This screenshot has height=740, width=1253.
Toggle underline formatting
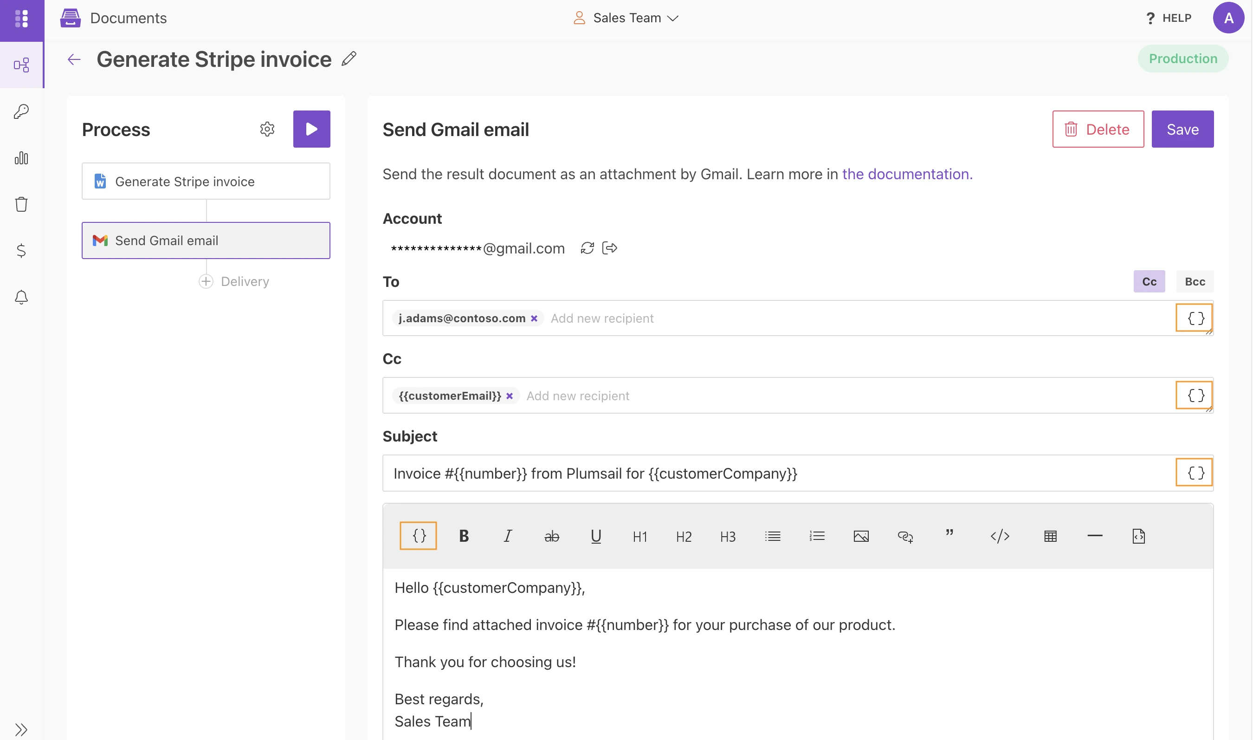point(595,536)
